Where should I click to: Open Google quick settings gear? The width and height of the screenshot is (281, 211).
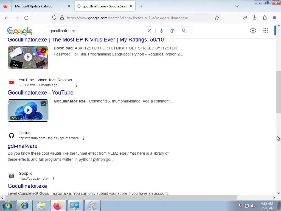[x=253, y=30]
